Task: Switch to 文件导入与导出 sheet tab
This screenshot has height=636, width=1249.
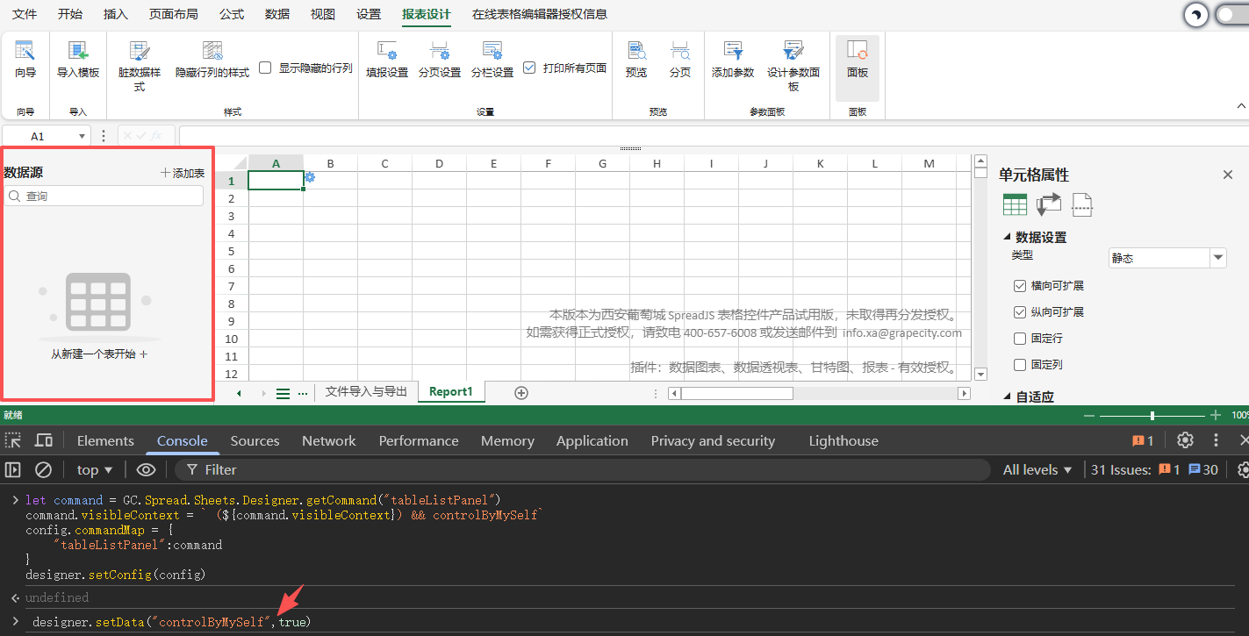Action: [x=366, y=392]
